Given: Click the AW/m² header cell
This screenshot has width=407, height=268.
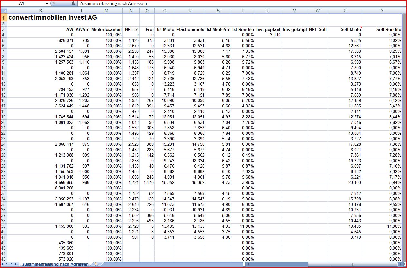Looking at the screenshot, I should 82,30.
